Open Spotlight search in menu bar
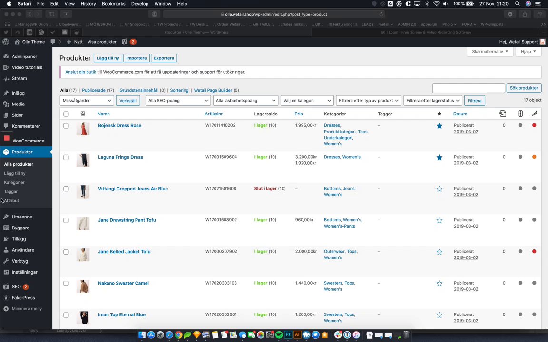Screen dimensions: 548x342 517,4
